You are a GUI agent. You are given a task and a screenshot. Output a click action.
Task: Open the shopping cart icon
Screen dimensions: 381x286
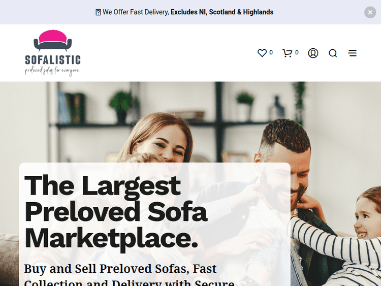[287, 53]
